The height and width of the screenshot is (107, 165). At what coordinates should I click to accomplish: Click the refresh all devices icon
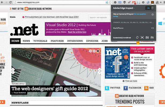[137, 37]
